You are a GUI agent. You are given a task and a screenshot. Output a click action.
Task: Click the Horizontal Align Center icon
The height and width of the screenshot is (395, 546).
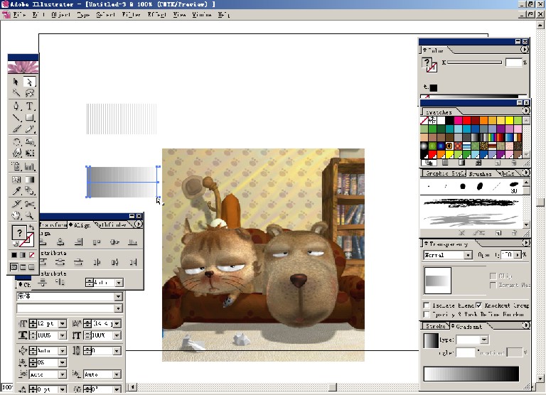[60, 242]
